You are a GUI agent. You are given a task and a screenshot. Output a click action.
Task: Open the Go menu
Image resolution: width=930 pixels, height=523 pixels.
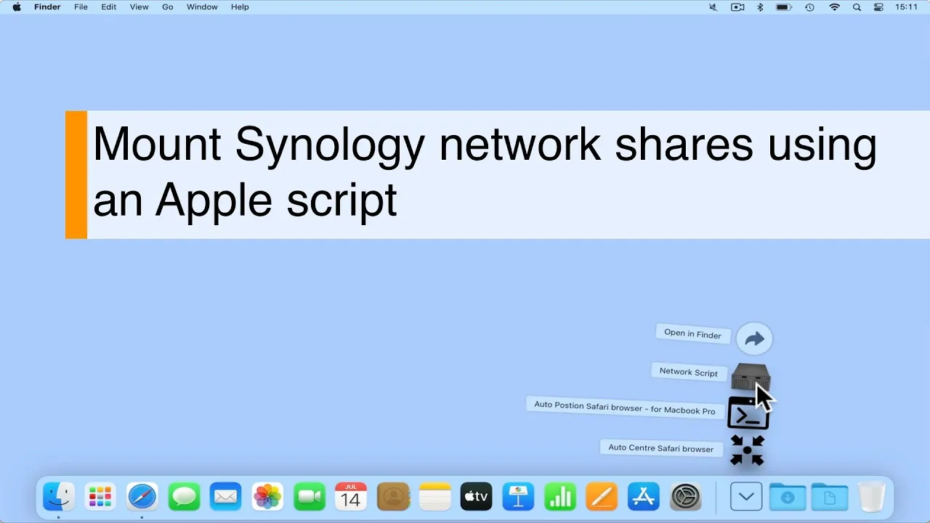click(x=168, y=7)
